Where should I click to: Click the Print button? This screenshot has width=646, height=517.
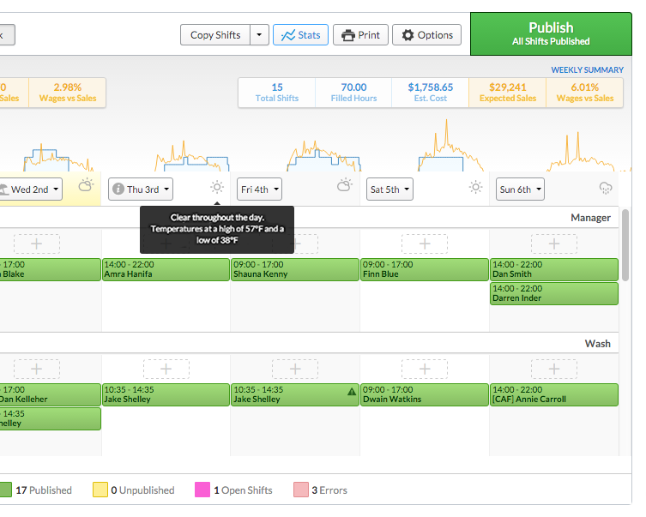click(x=360, y=35)
